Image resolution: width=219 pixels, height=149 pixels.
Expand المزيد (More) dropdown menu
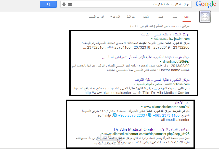tap(115, 17)
